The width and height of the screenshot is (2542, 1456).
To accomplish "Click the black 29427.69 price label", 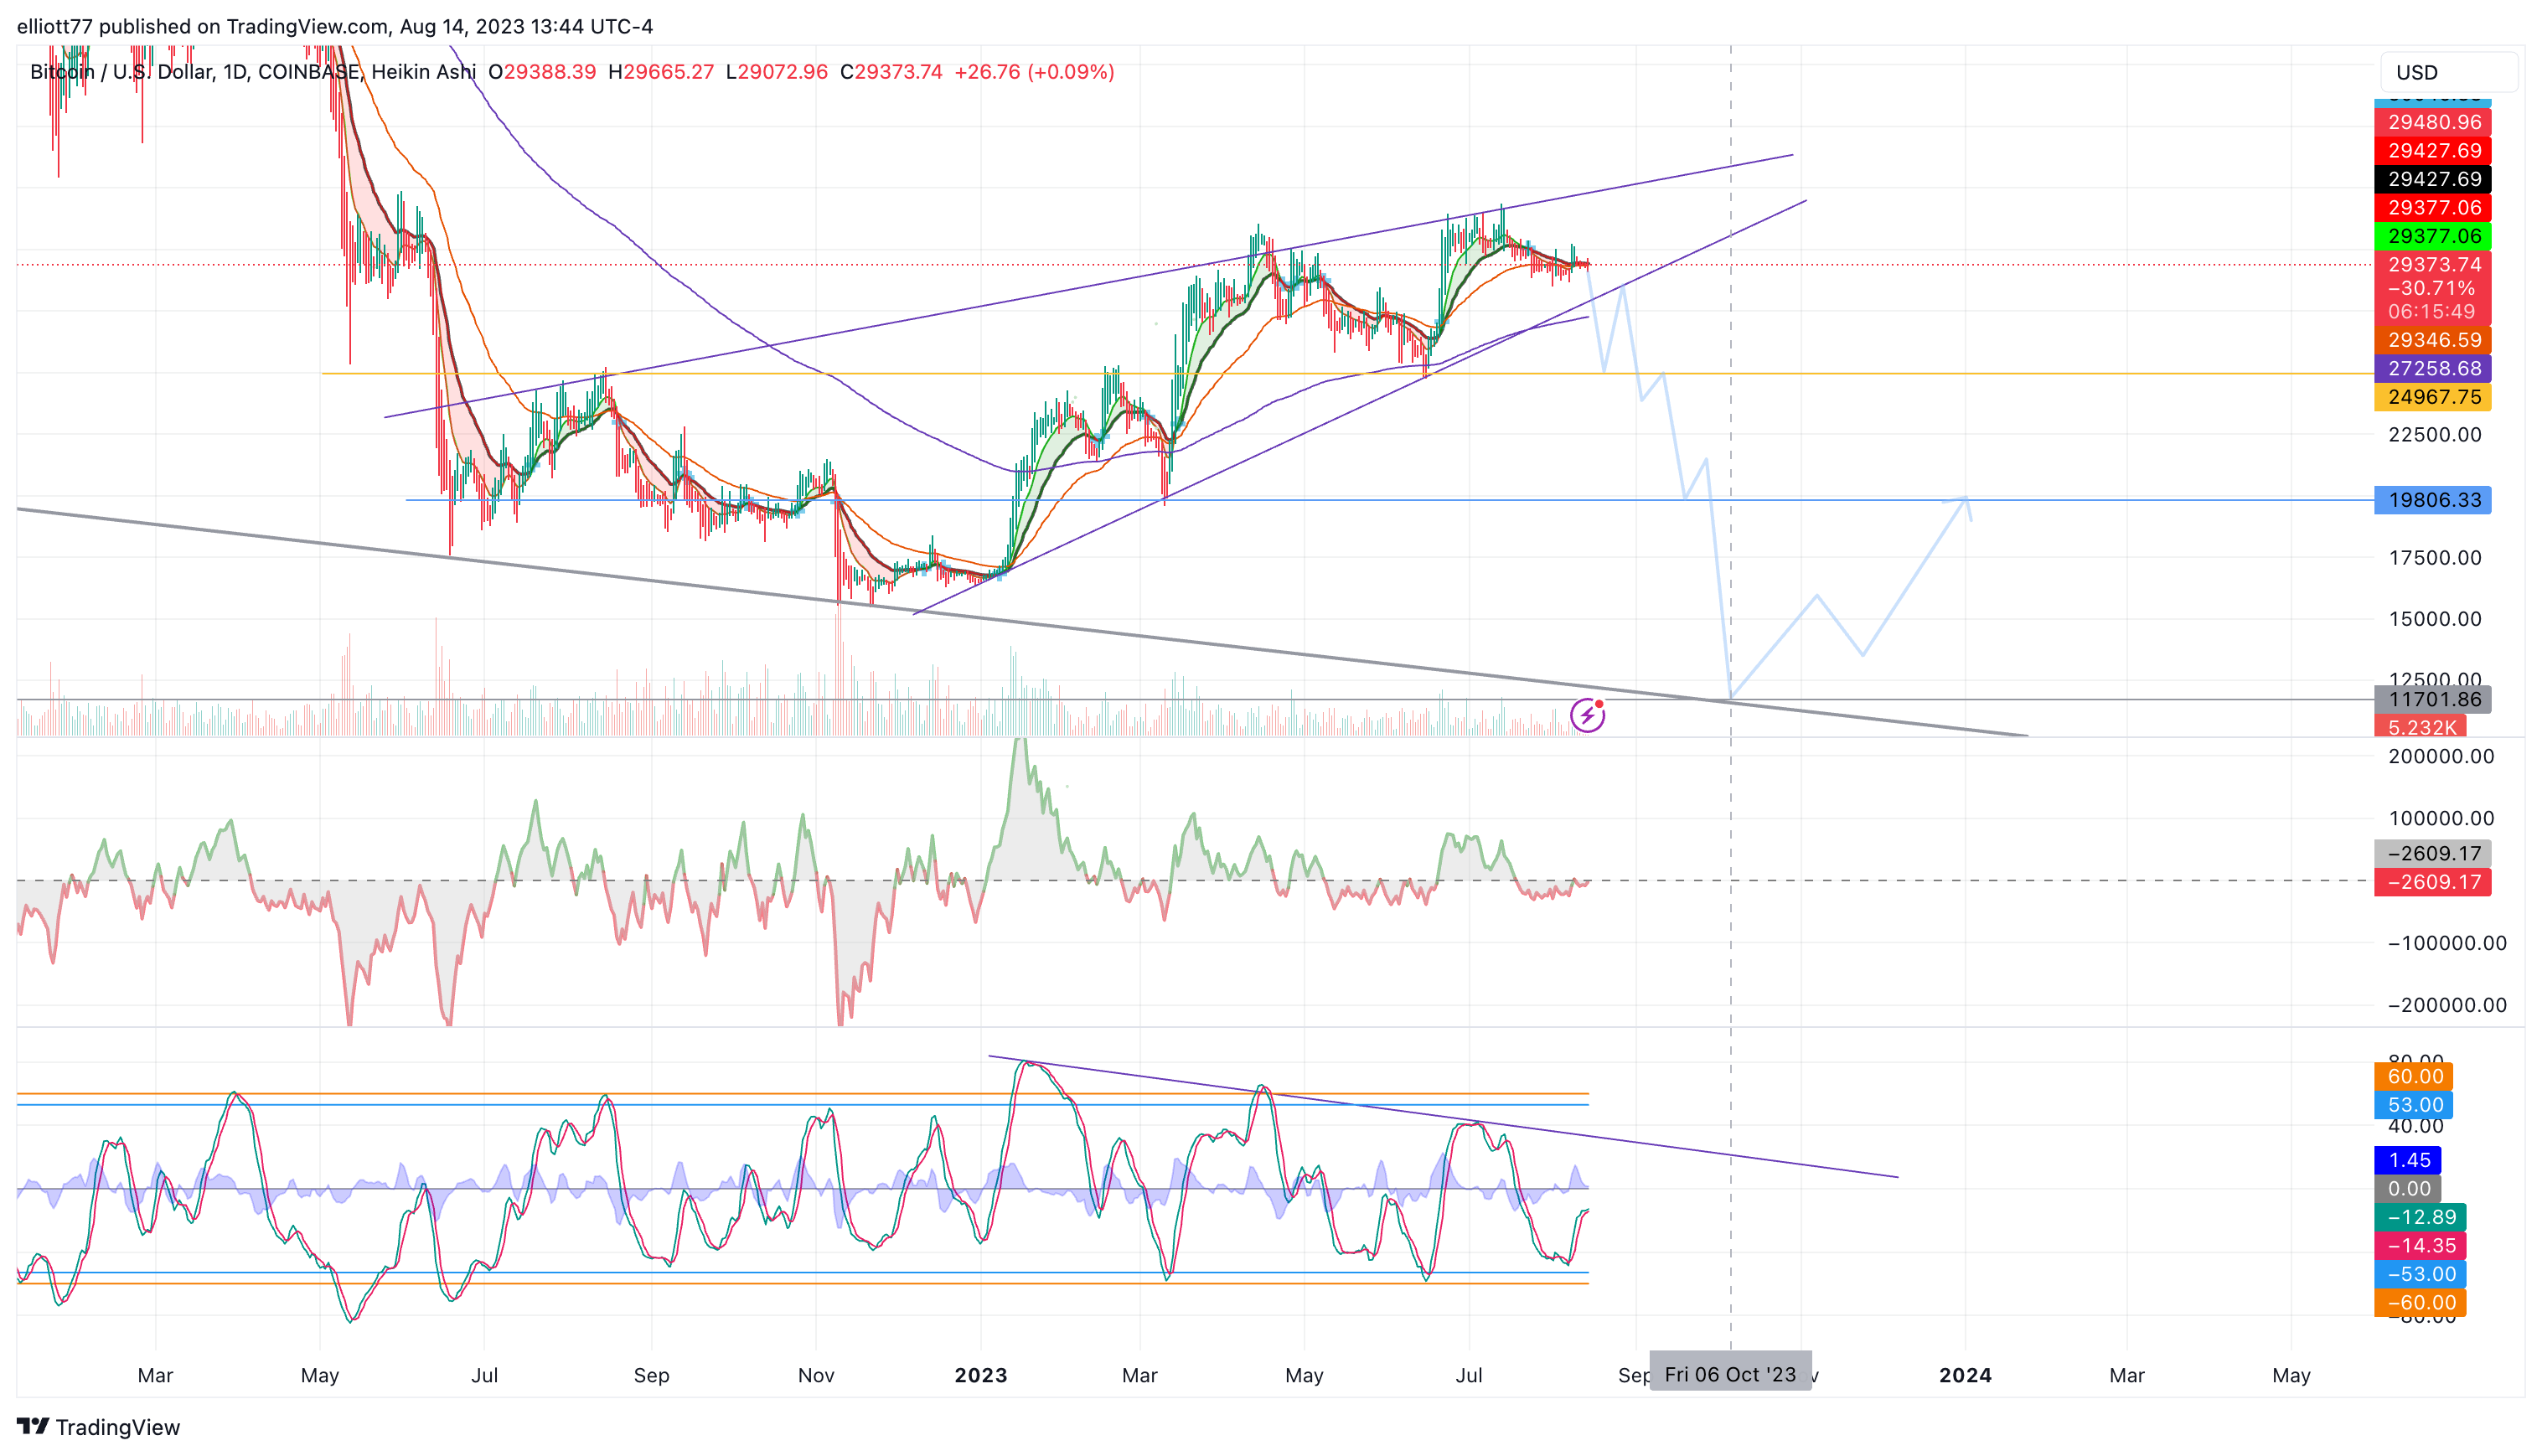I will 2432,179.
